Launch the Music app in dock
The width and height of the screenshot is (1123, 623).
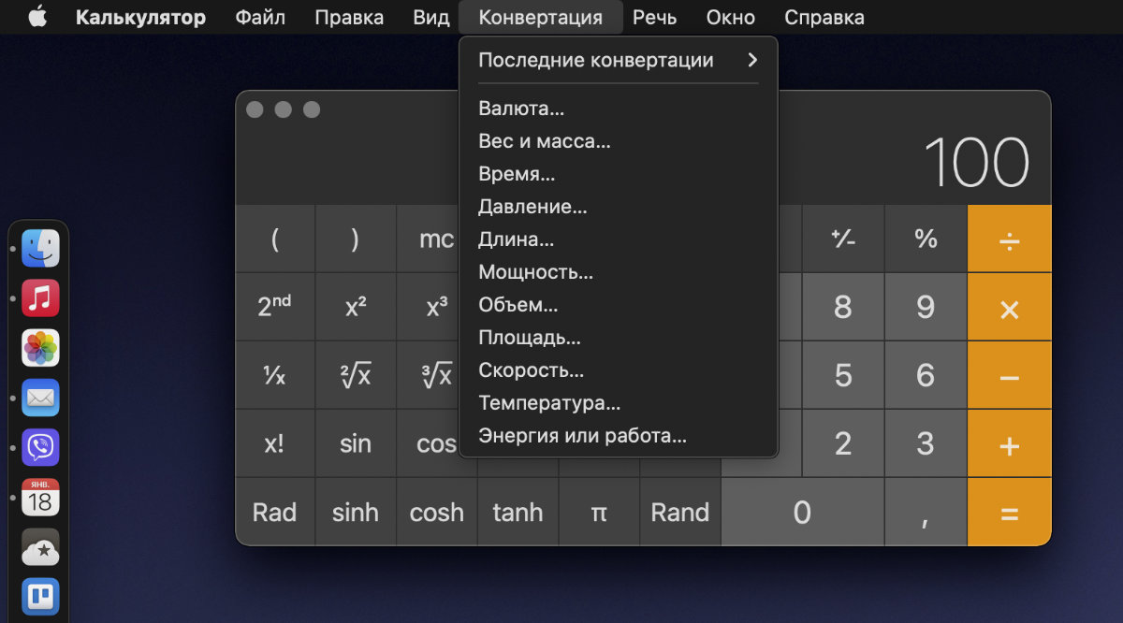click(40, 298)
